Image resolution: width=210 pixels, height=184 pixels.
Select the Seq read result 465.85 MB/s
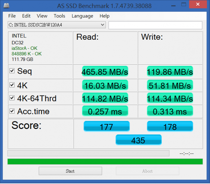pyautogui.click(x=105, y=72)
